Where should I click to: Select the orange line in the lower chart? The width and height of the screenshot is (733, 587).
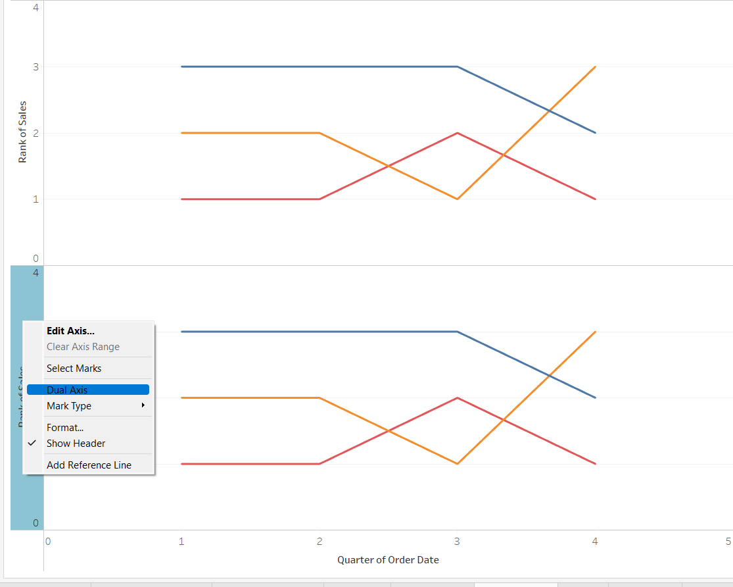250,397
